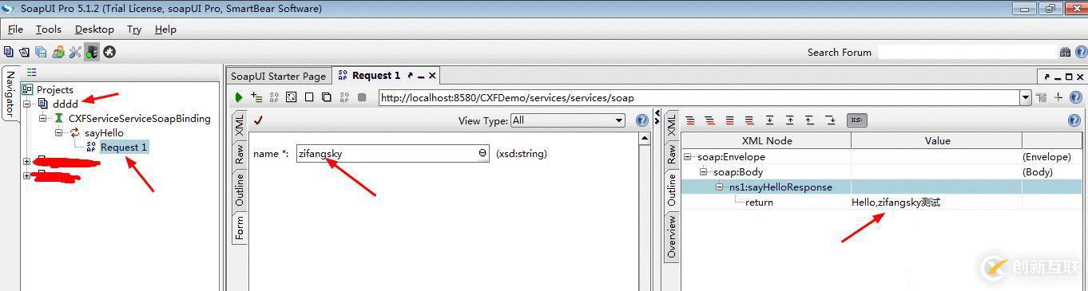This screenshot has height=291, width=1088.
Task: Open the Desktop menu
Action: (94, 29)
